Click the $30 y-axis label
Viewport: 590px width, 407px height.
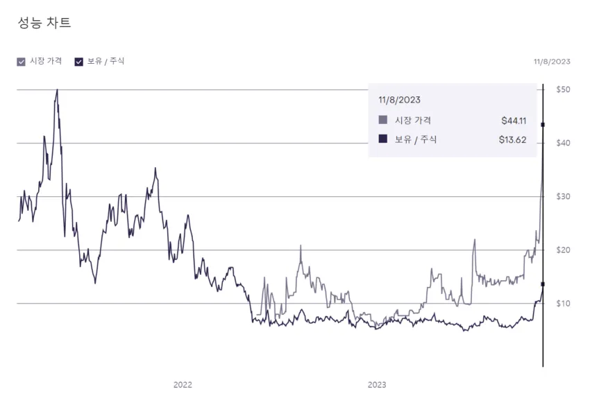[x=563, y=196]
